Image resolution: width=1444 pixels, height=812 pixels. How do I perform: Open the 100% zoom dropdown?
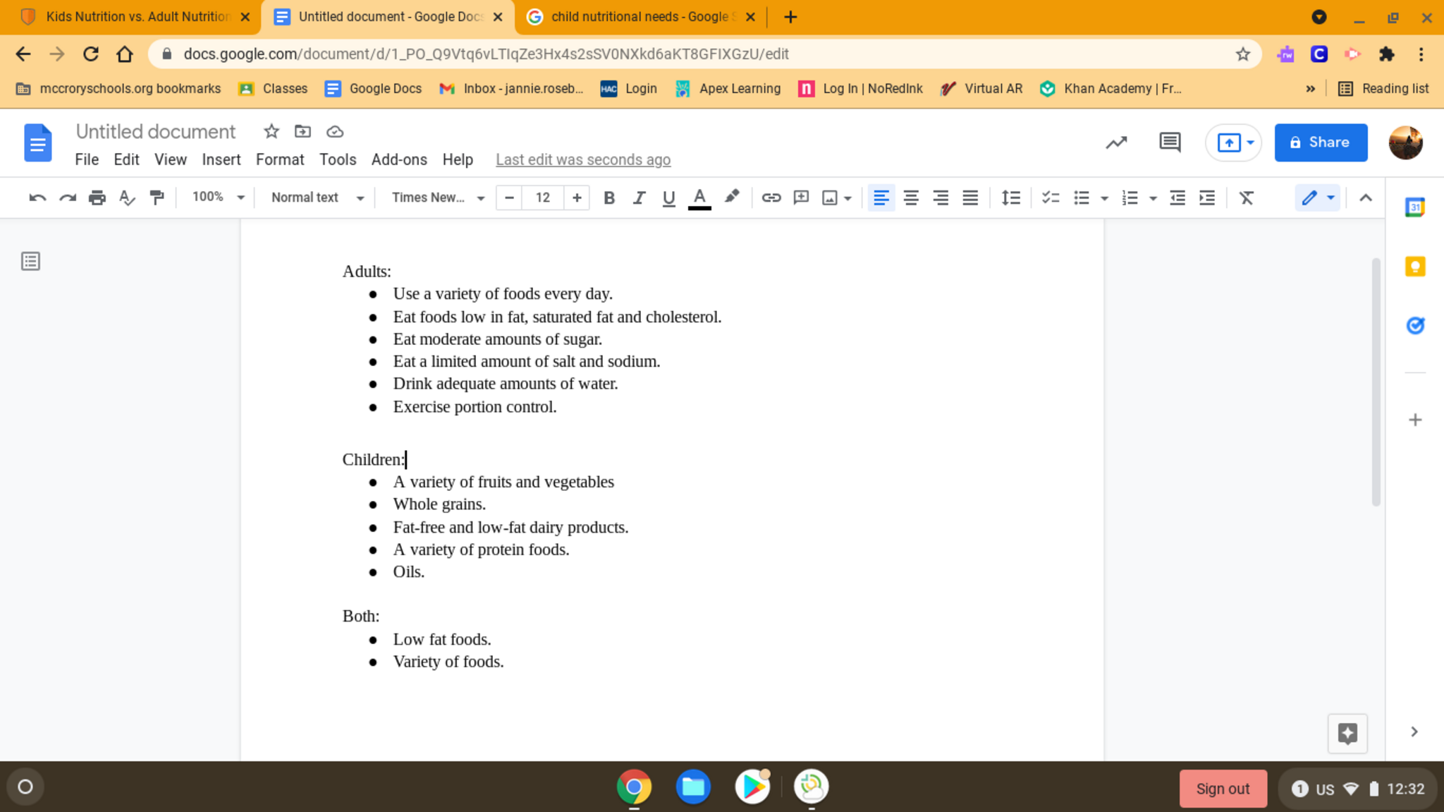click(217, 197)
